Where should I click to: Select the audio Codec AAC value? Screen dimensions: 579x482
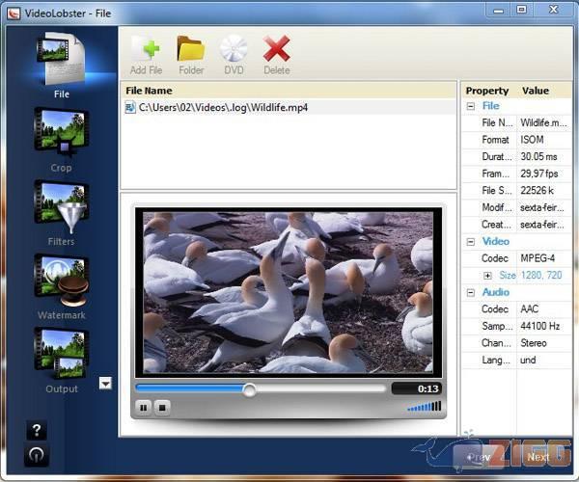click(530, 309)
